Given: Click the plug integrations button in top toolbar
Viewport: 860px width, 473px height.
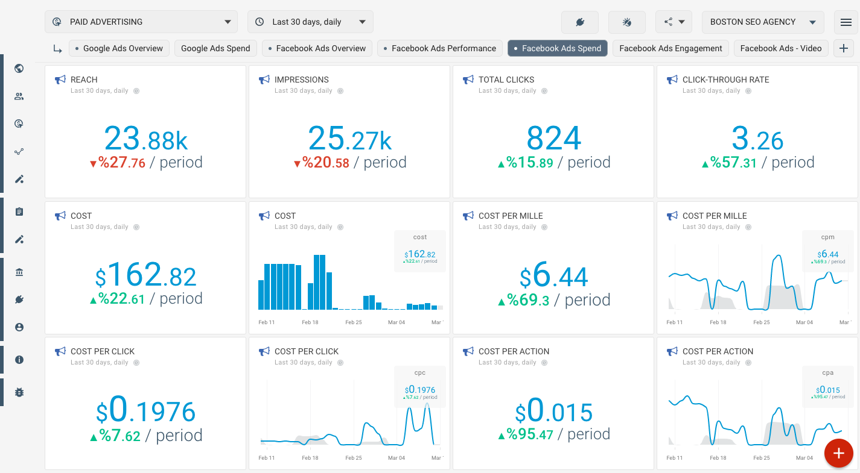Looking at the screenshot, I should [579, 22].
